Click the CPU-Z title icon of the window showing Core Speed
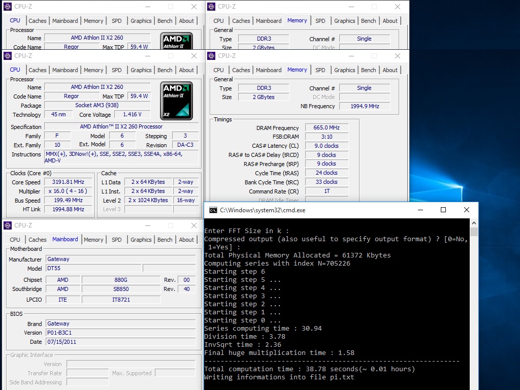This screenshot has width=520, height=390. (x=8, y=56)
